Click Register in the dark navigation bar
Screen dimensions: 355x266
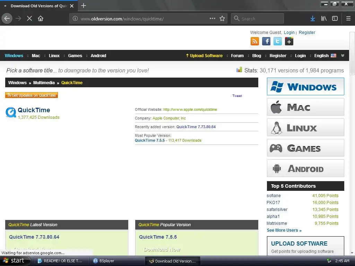click(278, 56)
